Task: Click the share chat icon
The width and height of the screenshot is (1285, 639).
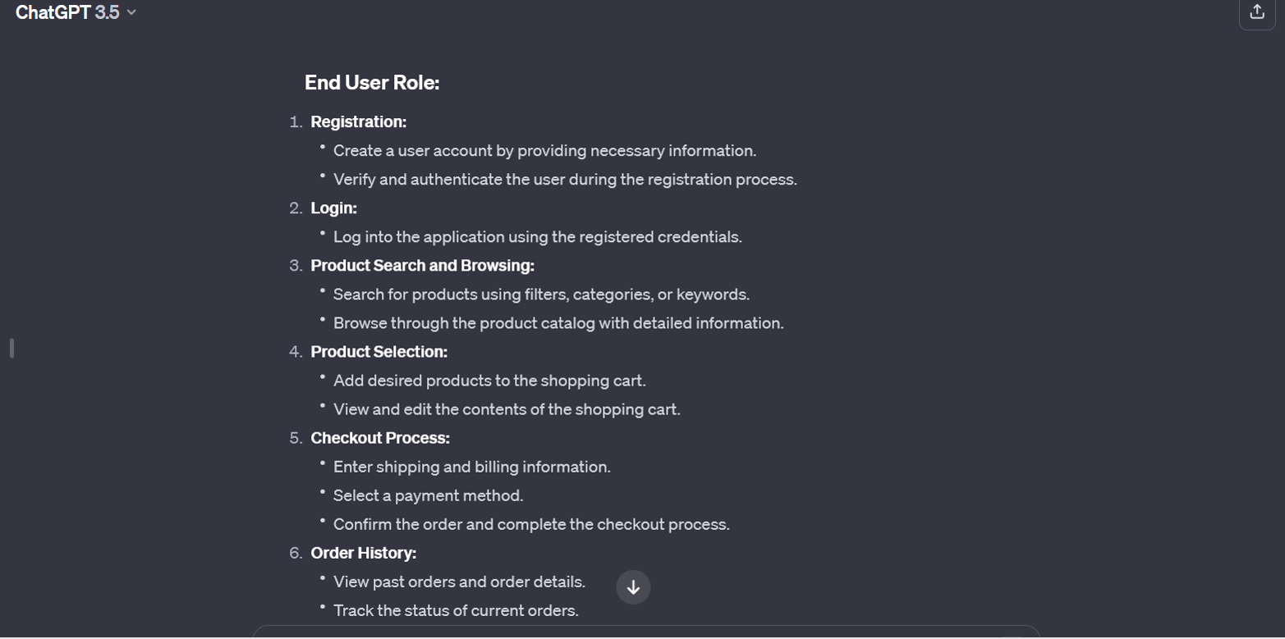Action: [x=1256, y=12]
